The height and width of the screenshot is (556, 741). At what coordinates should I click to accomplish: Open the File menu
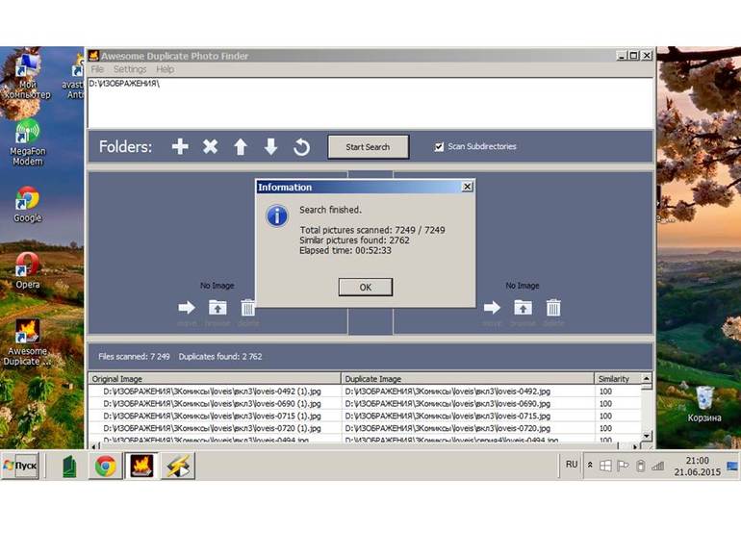click(x=97, y=69)
